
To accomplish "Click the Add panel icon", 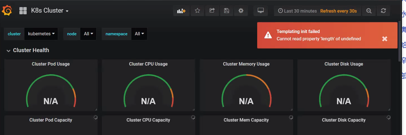I will [x=181, y=11].
